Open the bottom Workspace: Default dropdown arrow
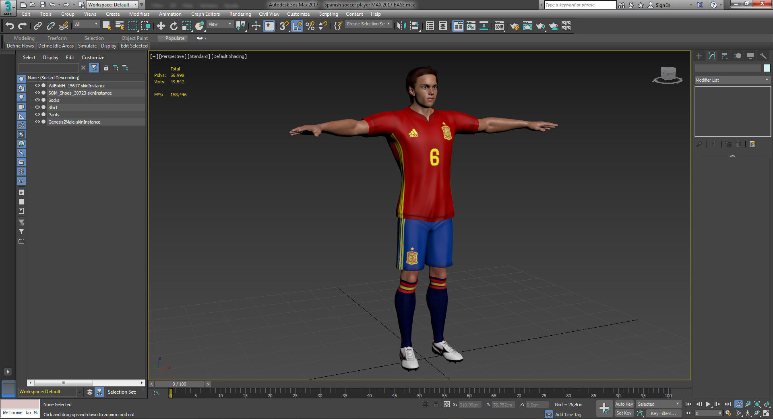The image size is (773, 419). point(80,392)
